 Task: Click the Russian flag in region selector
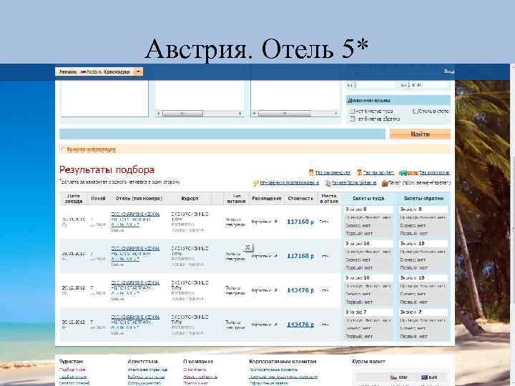(83, 72)
